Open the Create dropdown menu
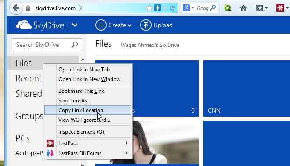The width and height of the screenshot is (290, 166). point(113,25)
